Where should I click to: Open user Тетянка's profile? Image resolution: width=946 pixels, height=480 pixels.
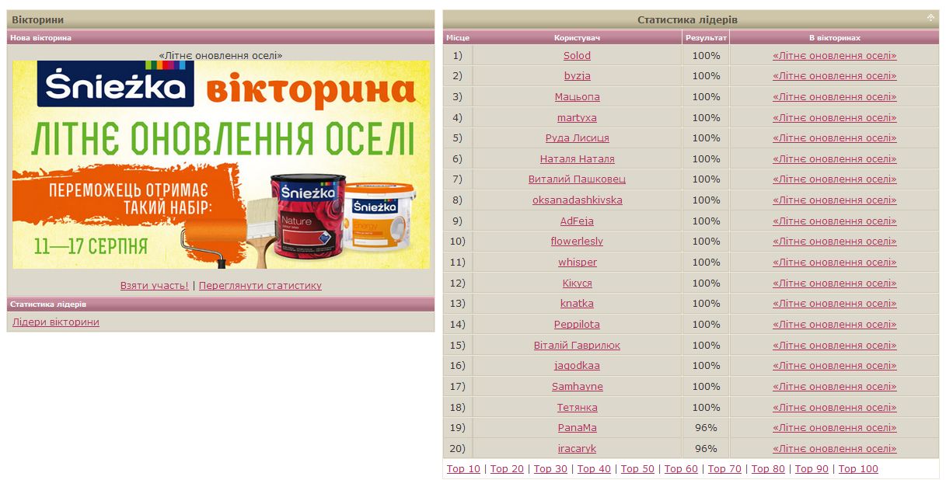(577, 407)
